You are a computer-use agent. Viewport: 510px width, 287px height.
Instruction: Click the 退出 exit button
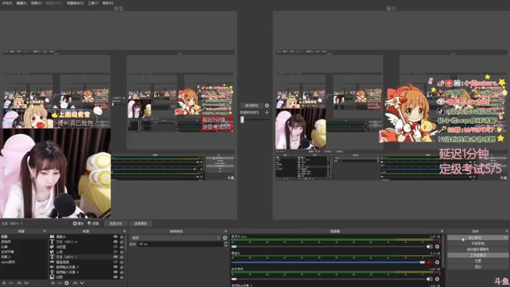click(477, 267)
